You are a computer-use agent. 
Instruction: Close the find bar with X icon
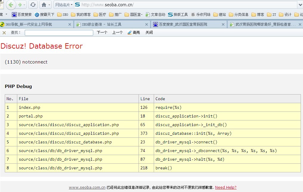tap(4, 33)
